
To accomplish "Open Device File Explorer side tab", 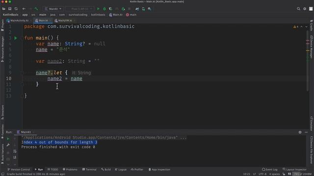I will [x=312, y=150].
